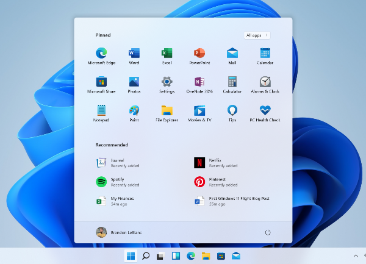
Task: Open recommended Journal app
Action: pyautogui.click(x=118, y=163)
